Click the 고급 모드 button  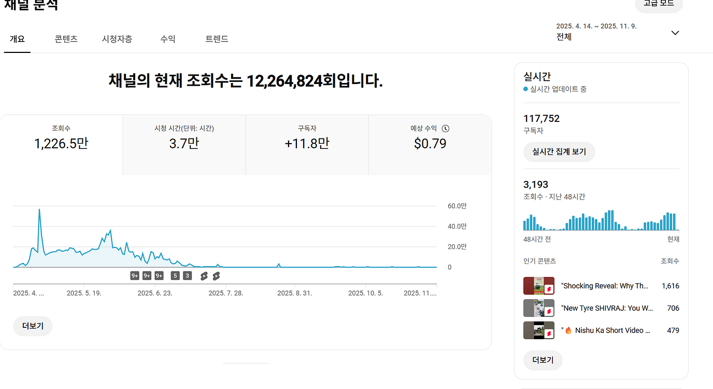pyautogui.click(x=659, y=4)
